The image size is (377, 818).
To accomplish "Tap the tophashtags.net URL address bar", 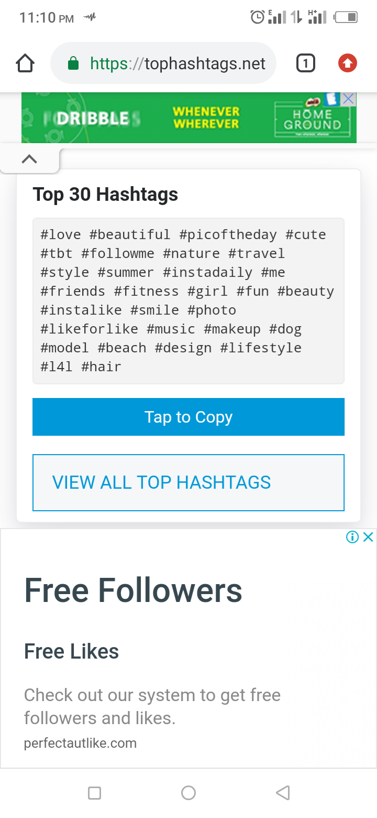I will [178, 64].
